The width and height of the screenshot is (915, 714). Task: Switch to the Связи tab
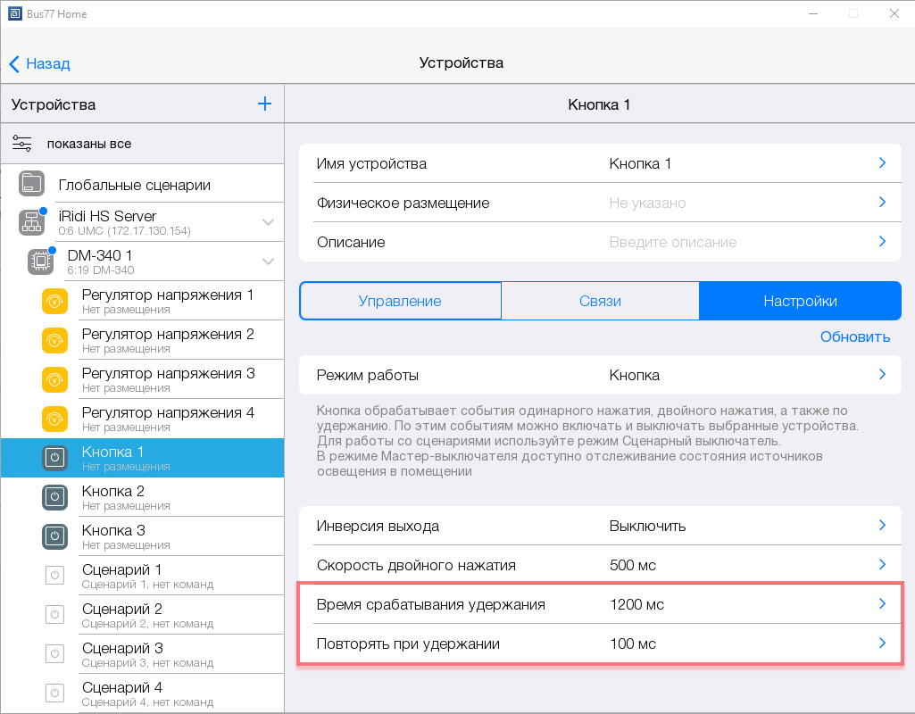[x=600, y=301]
